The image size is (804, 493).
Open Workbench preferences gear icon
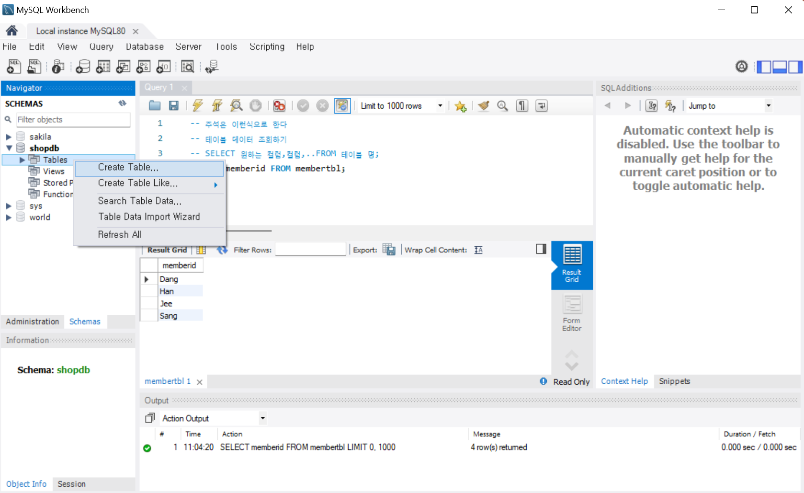pos(742,66)
